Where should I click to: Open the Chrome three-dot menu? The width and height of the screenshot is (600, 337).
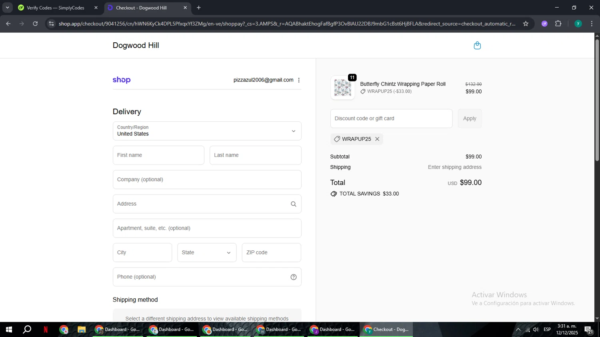(592, 24)
